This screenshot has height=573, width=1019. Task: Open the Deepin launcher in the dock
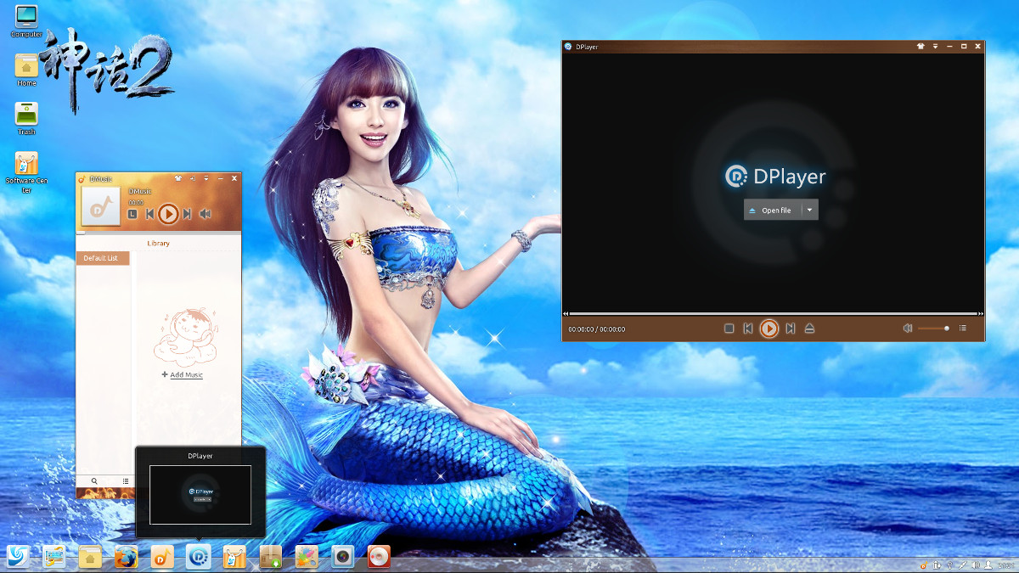16,556
